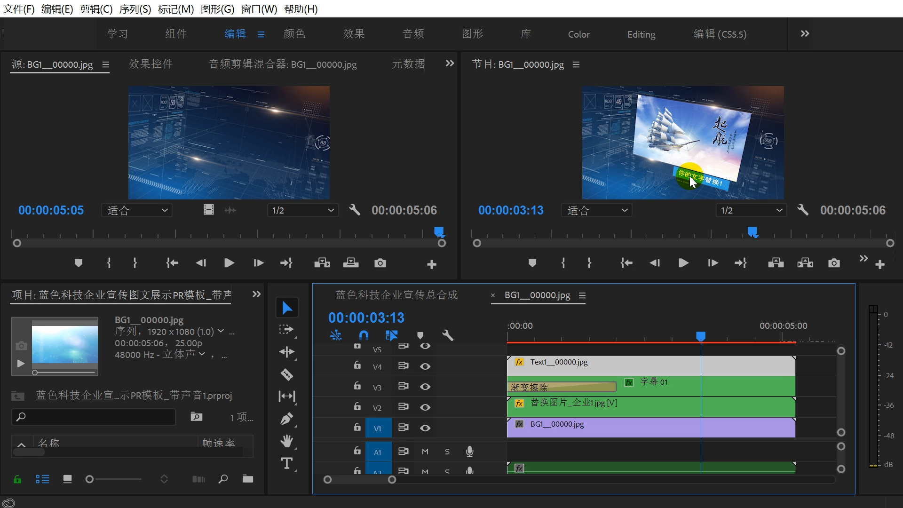Viewport: 903px width, 508px height.
Task: Mute audio track A1
Action: 425,452
